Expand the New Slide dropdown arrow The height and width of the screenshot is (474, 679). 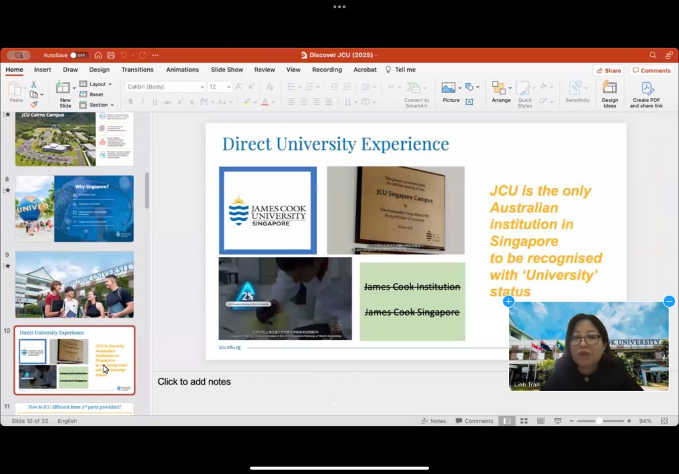74,88
